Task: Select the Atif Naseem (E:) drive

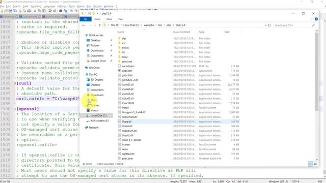Action: point(98,121)
